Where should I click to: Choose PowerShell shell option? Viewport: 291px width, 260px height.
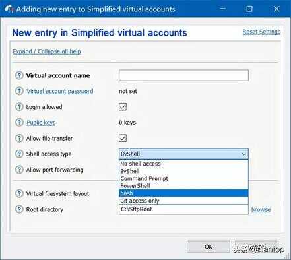click(x=183, y=186)
